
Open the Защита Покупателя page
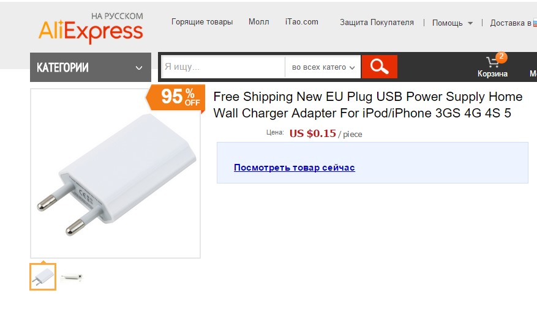tap(377, 23)
